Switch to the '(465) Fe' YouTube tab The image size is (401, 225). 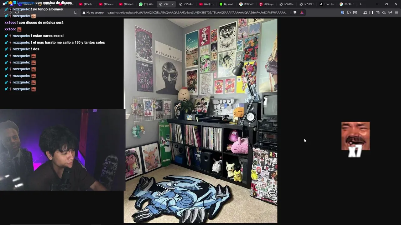(x=86, y=4)
